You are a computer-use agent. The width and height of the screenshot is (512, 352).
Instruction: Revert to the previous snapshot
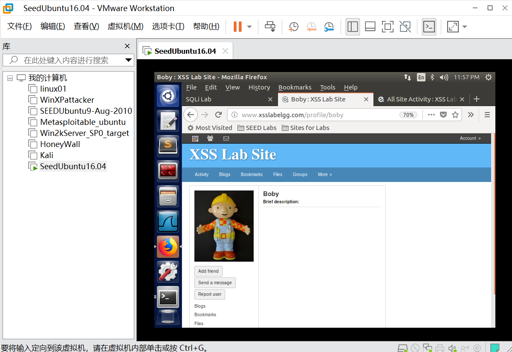tap(312, 26)
